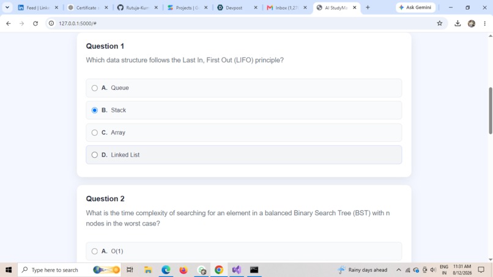Screen dimensions: 493x277
Task: Close the Certificate tab
Action: [106, 7]
